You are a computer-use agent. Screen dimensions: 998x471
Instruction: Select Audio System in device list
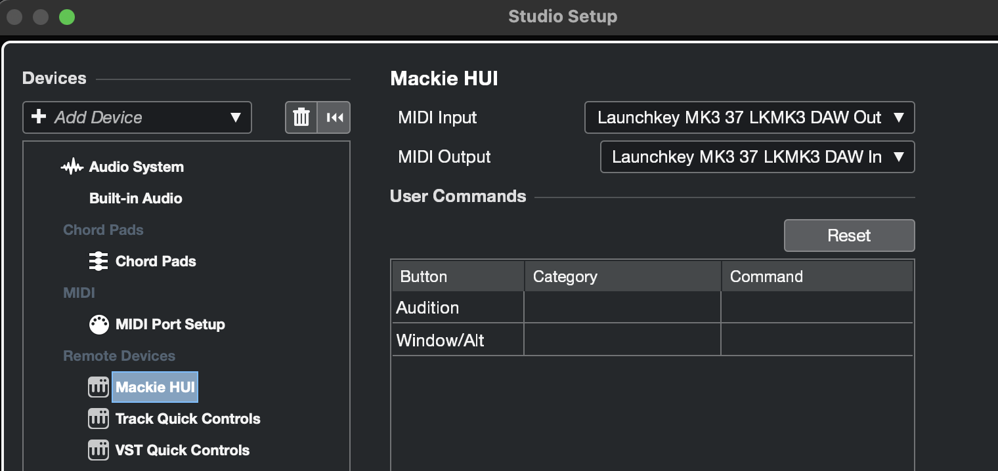(x=137, y=167)
